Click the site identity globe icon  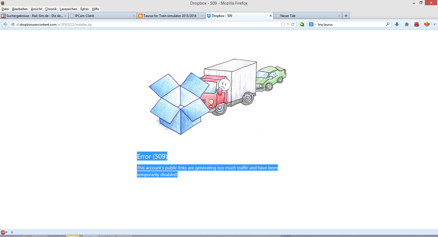point(13,24)
